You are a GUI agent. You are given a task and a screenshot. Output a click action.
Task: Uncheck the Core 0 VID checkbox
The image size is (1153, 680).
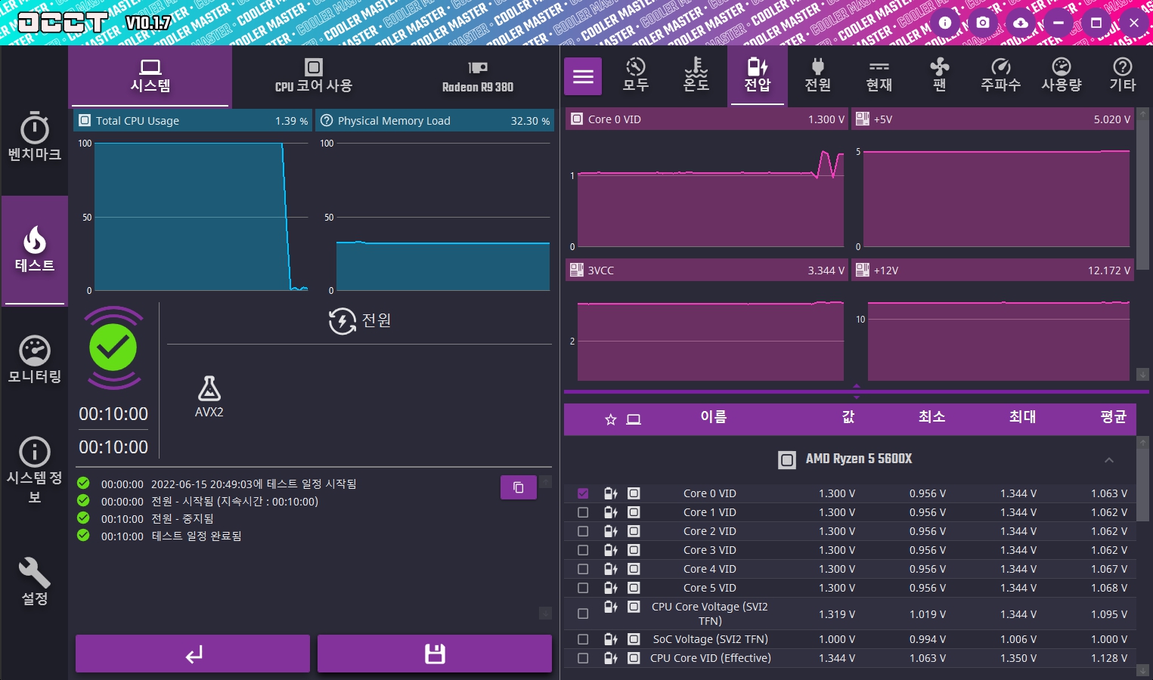pos(583,493)
